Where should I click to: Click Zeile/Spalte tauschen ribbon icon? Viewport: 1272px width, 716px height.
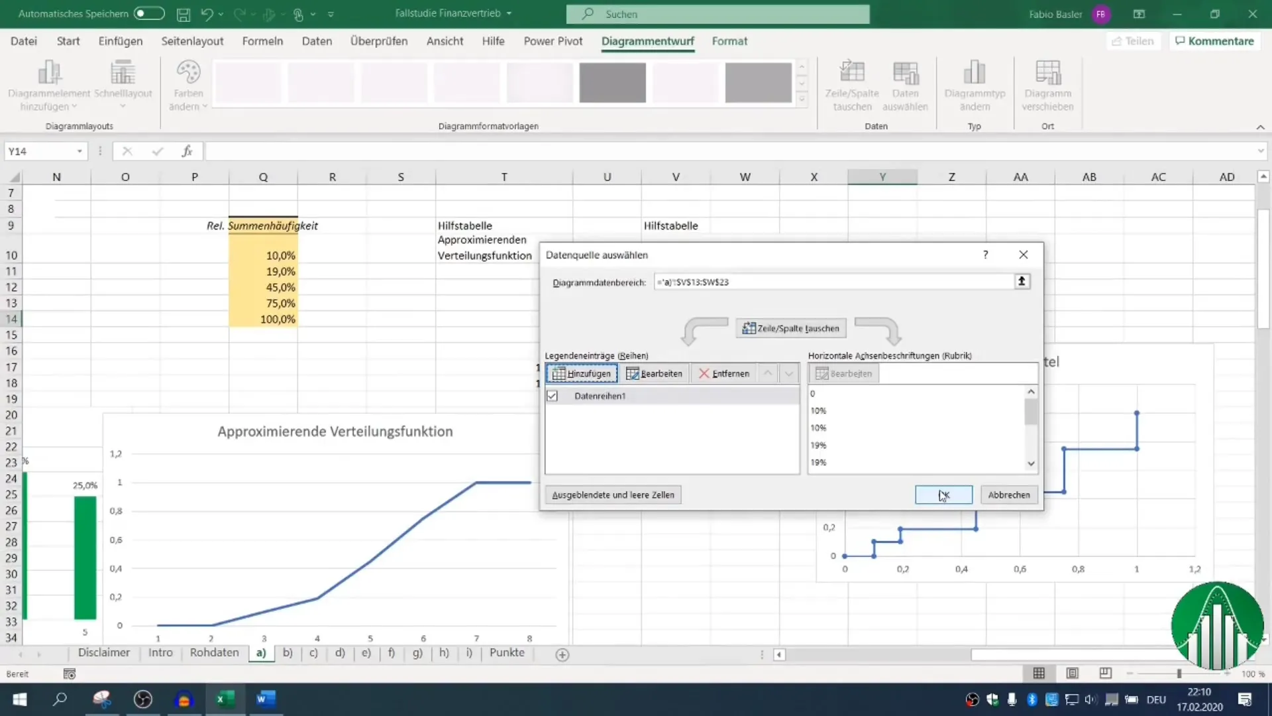(x=852, y=72)
